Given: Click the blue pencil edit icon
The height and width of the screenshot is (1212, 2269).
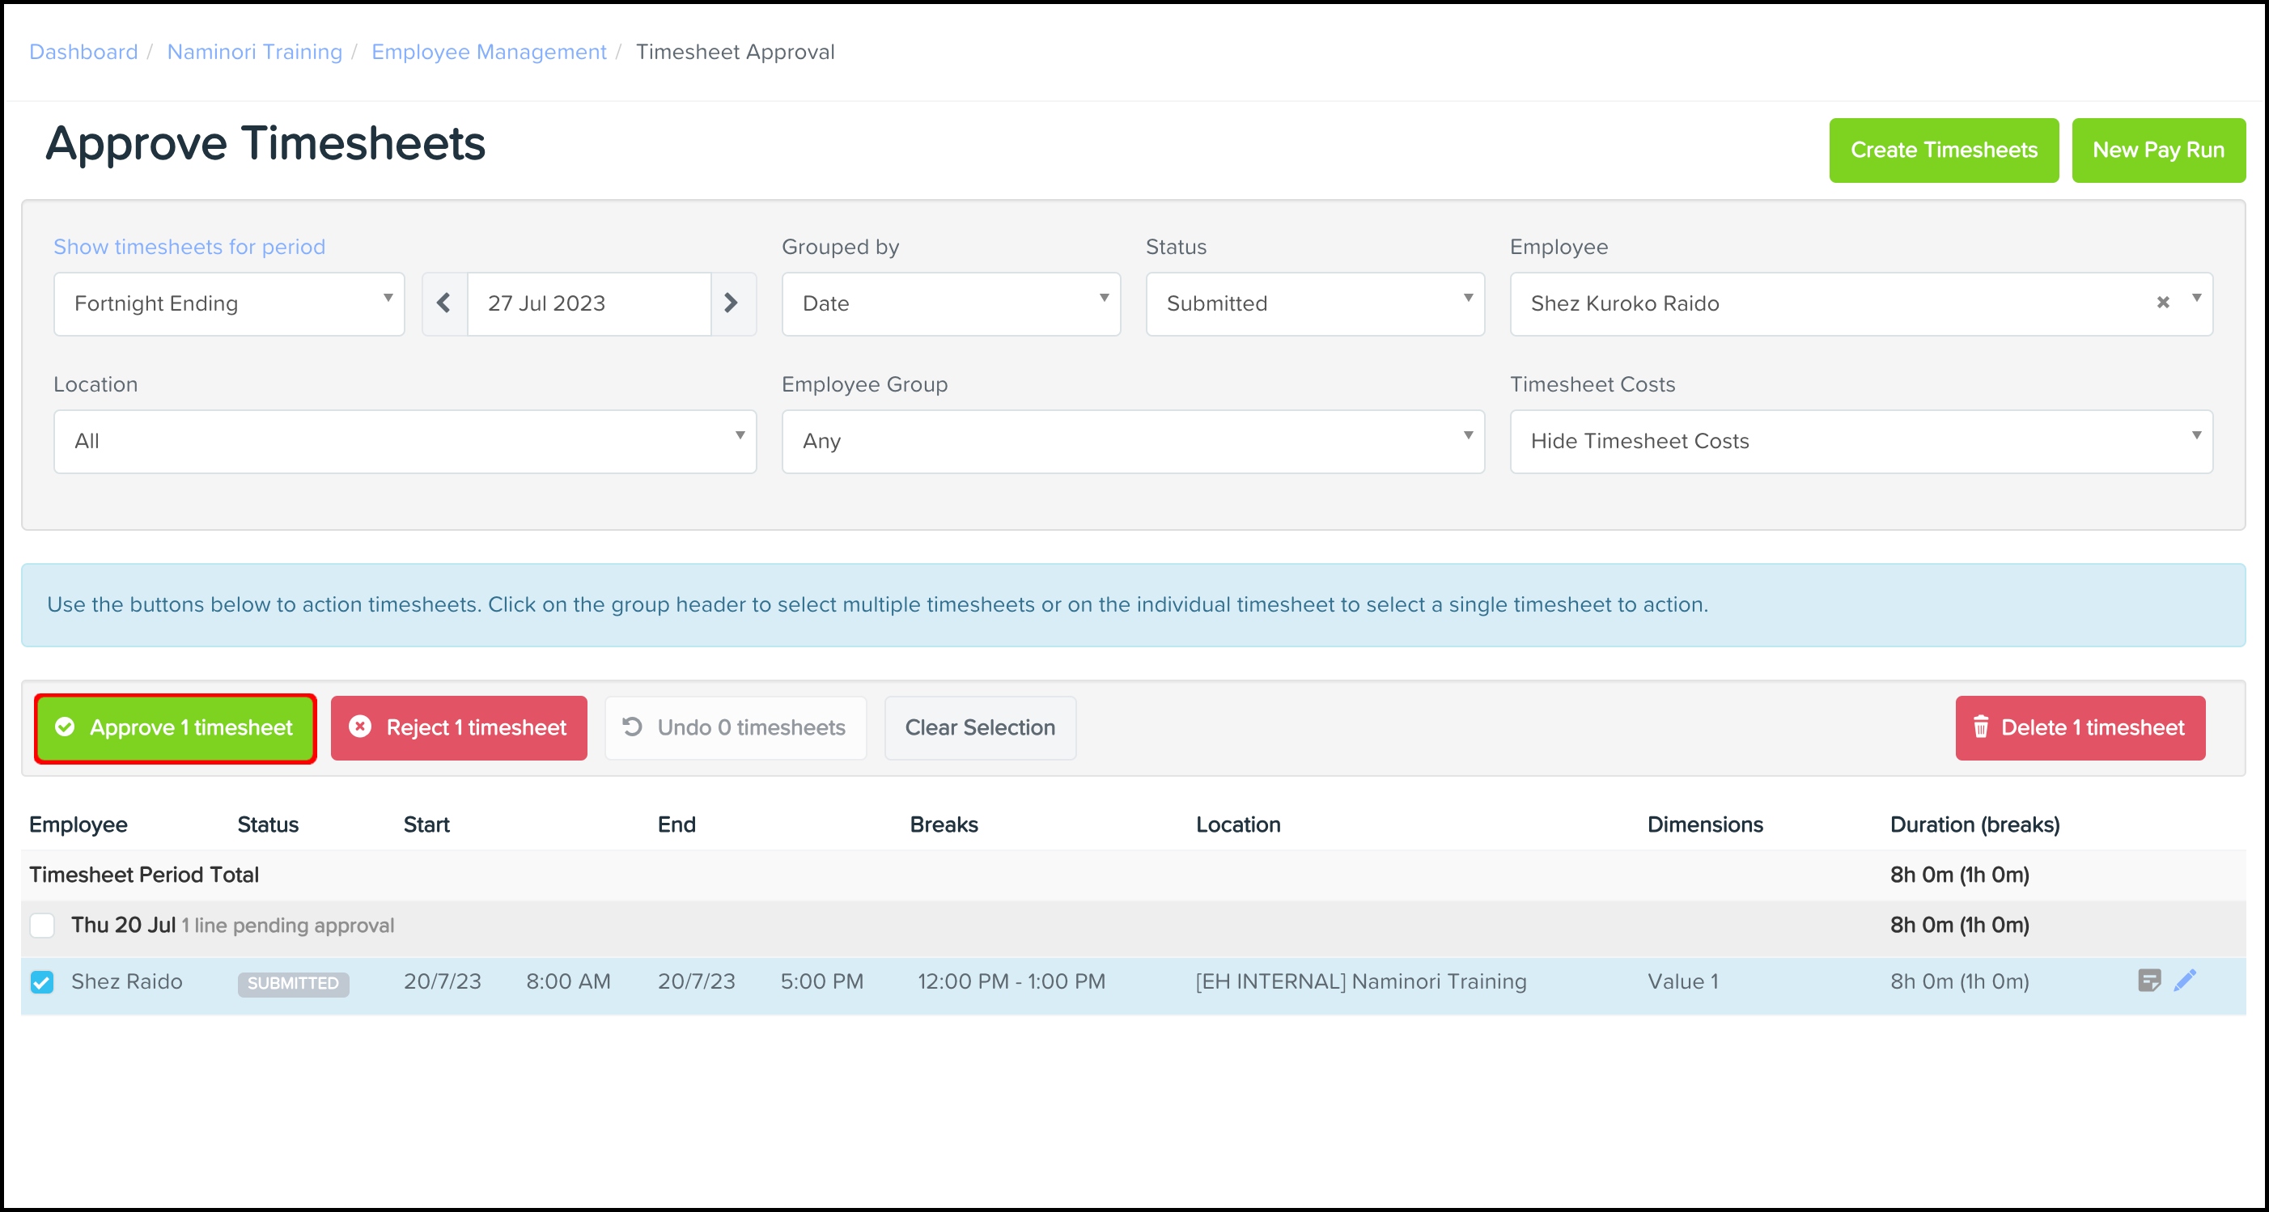Looking at the screenshot, I should (x=2186, y=981).
